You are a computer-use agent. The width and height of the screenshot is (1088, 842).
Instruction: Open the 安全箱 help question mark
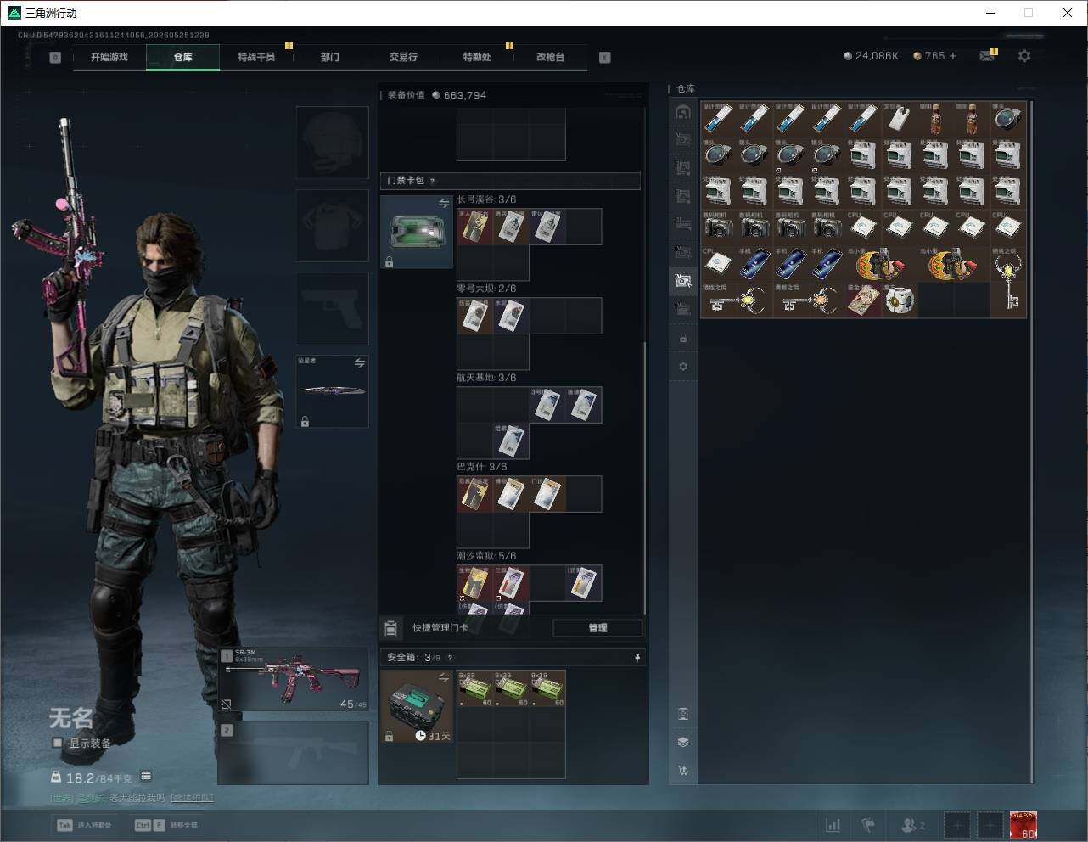coord(450,658)
